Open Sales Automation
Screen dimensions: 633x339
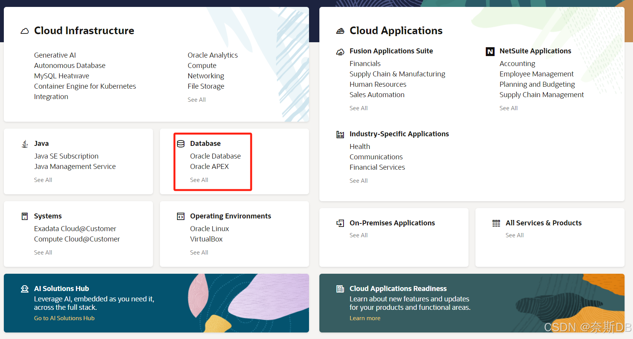[377, 95]
